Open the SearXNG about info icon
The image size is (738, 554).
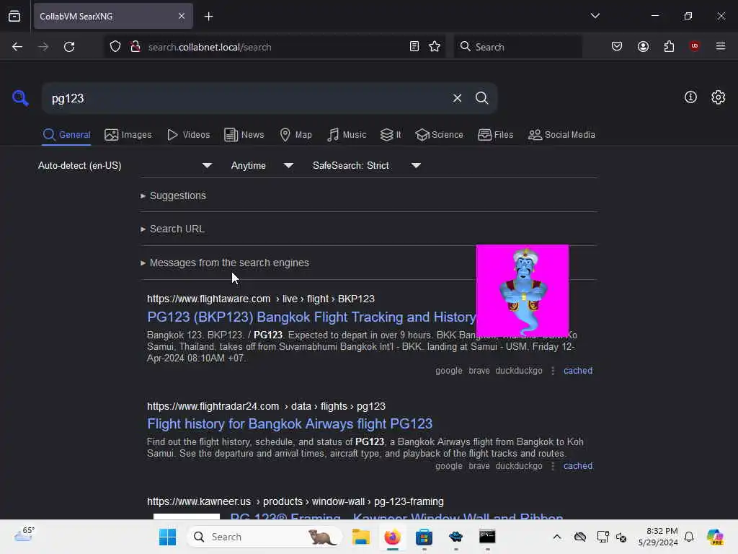click(690, 97)
